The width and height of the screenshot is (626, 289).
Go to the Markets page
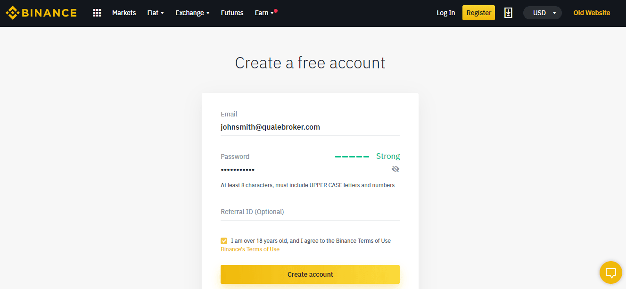point(124,13)
